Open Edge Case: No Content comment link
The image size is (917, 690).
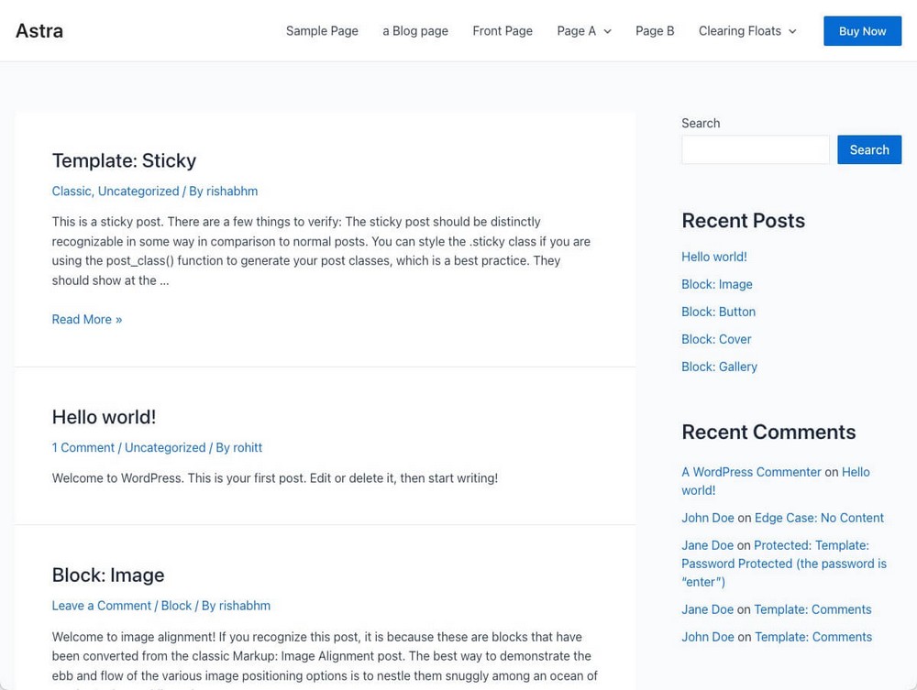pyautogui.click(x=819, y=518)
